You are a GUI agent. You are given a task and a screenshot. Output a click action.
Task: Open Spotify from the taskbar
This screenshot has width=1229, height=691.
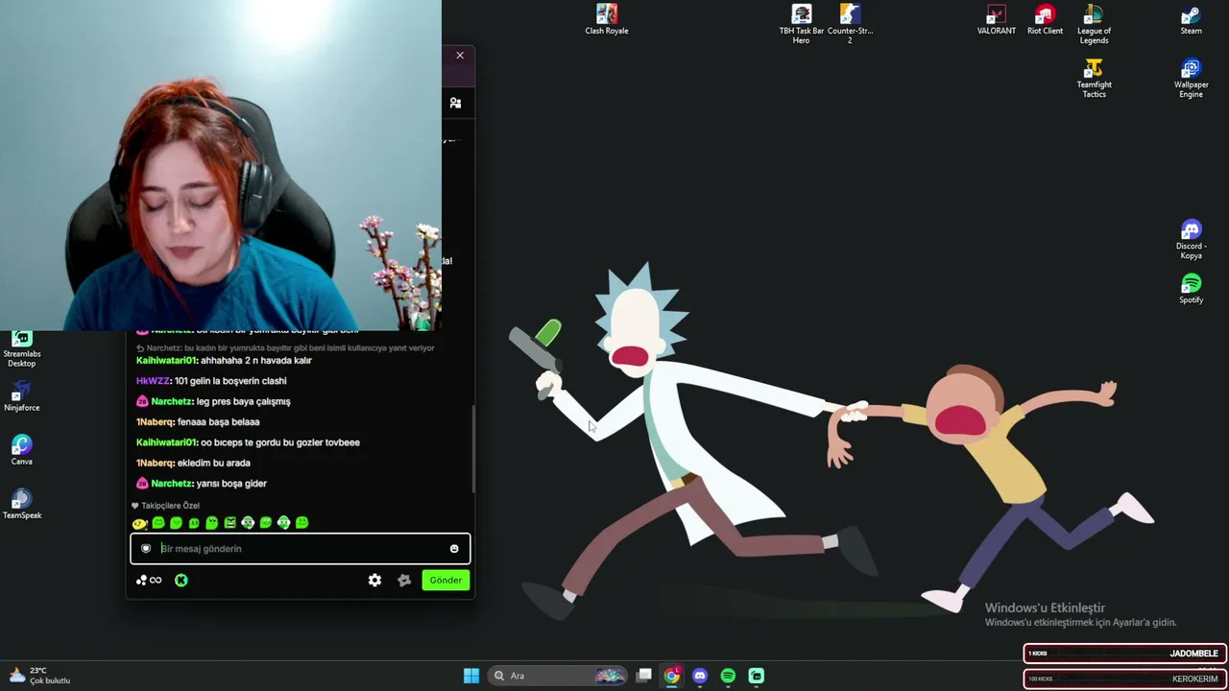tap(728, 676)
